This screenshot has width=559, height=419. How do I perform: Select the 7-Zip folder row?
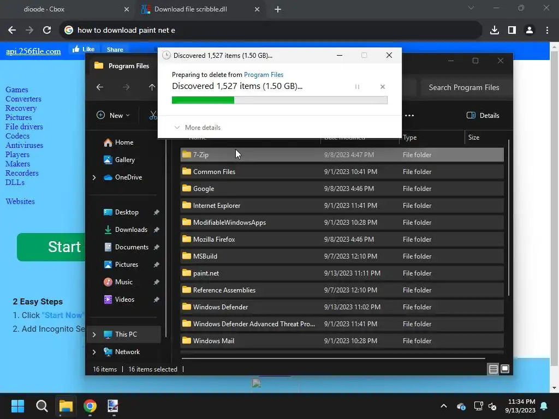(x=342, y=154)
